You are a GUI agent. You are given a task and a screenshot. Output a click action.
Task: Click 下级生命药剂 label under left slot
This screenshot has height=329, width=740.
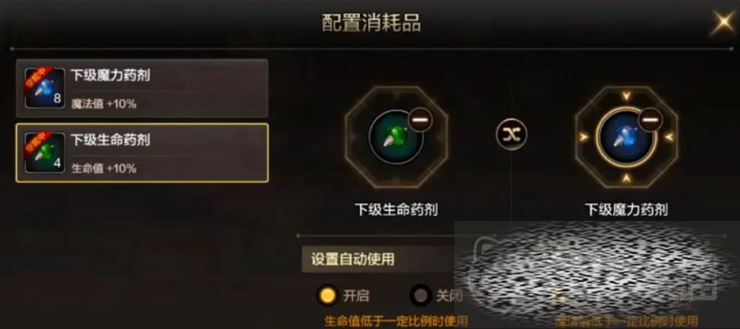pos(396,209)
